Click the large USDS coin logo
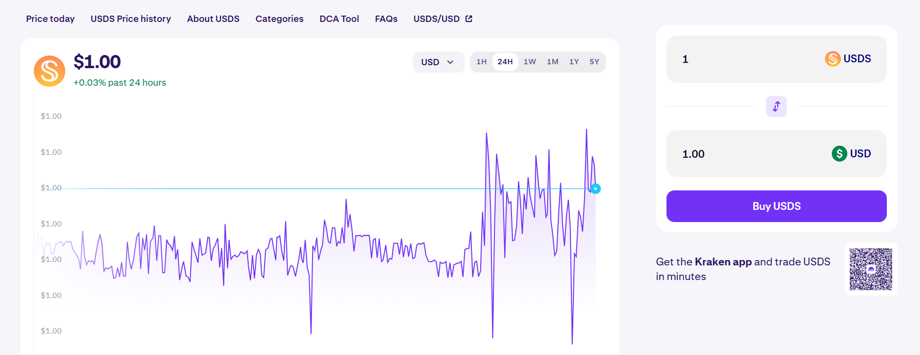The image size is (920, 355). pyautogui.click(x=49, y=71)
